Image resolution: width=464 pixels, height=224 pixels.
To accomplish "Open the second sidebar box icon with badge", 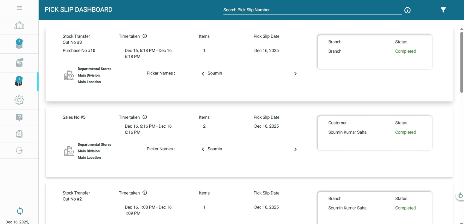I will click(19, 44).
